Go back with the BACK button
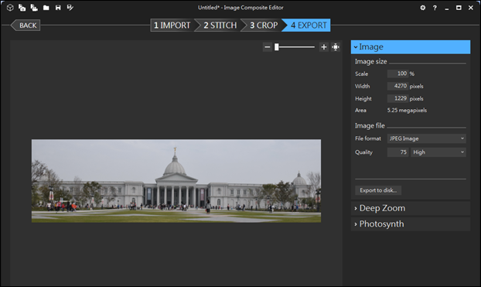The height and width of the screenshot is (287, 481). coord(26,26)
